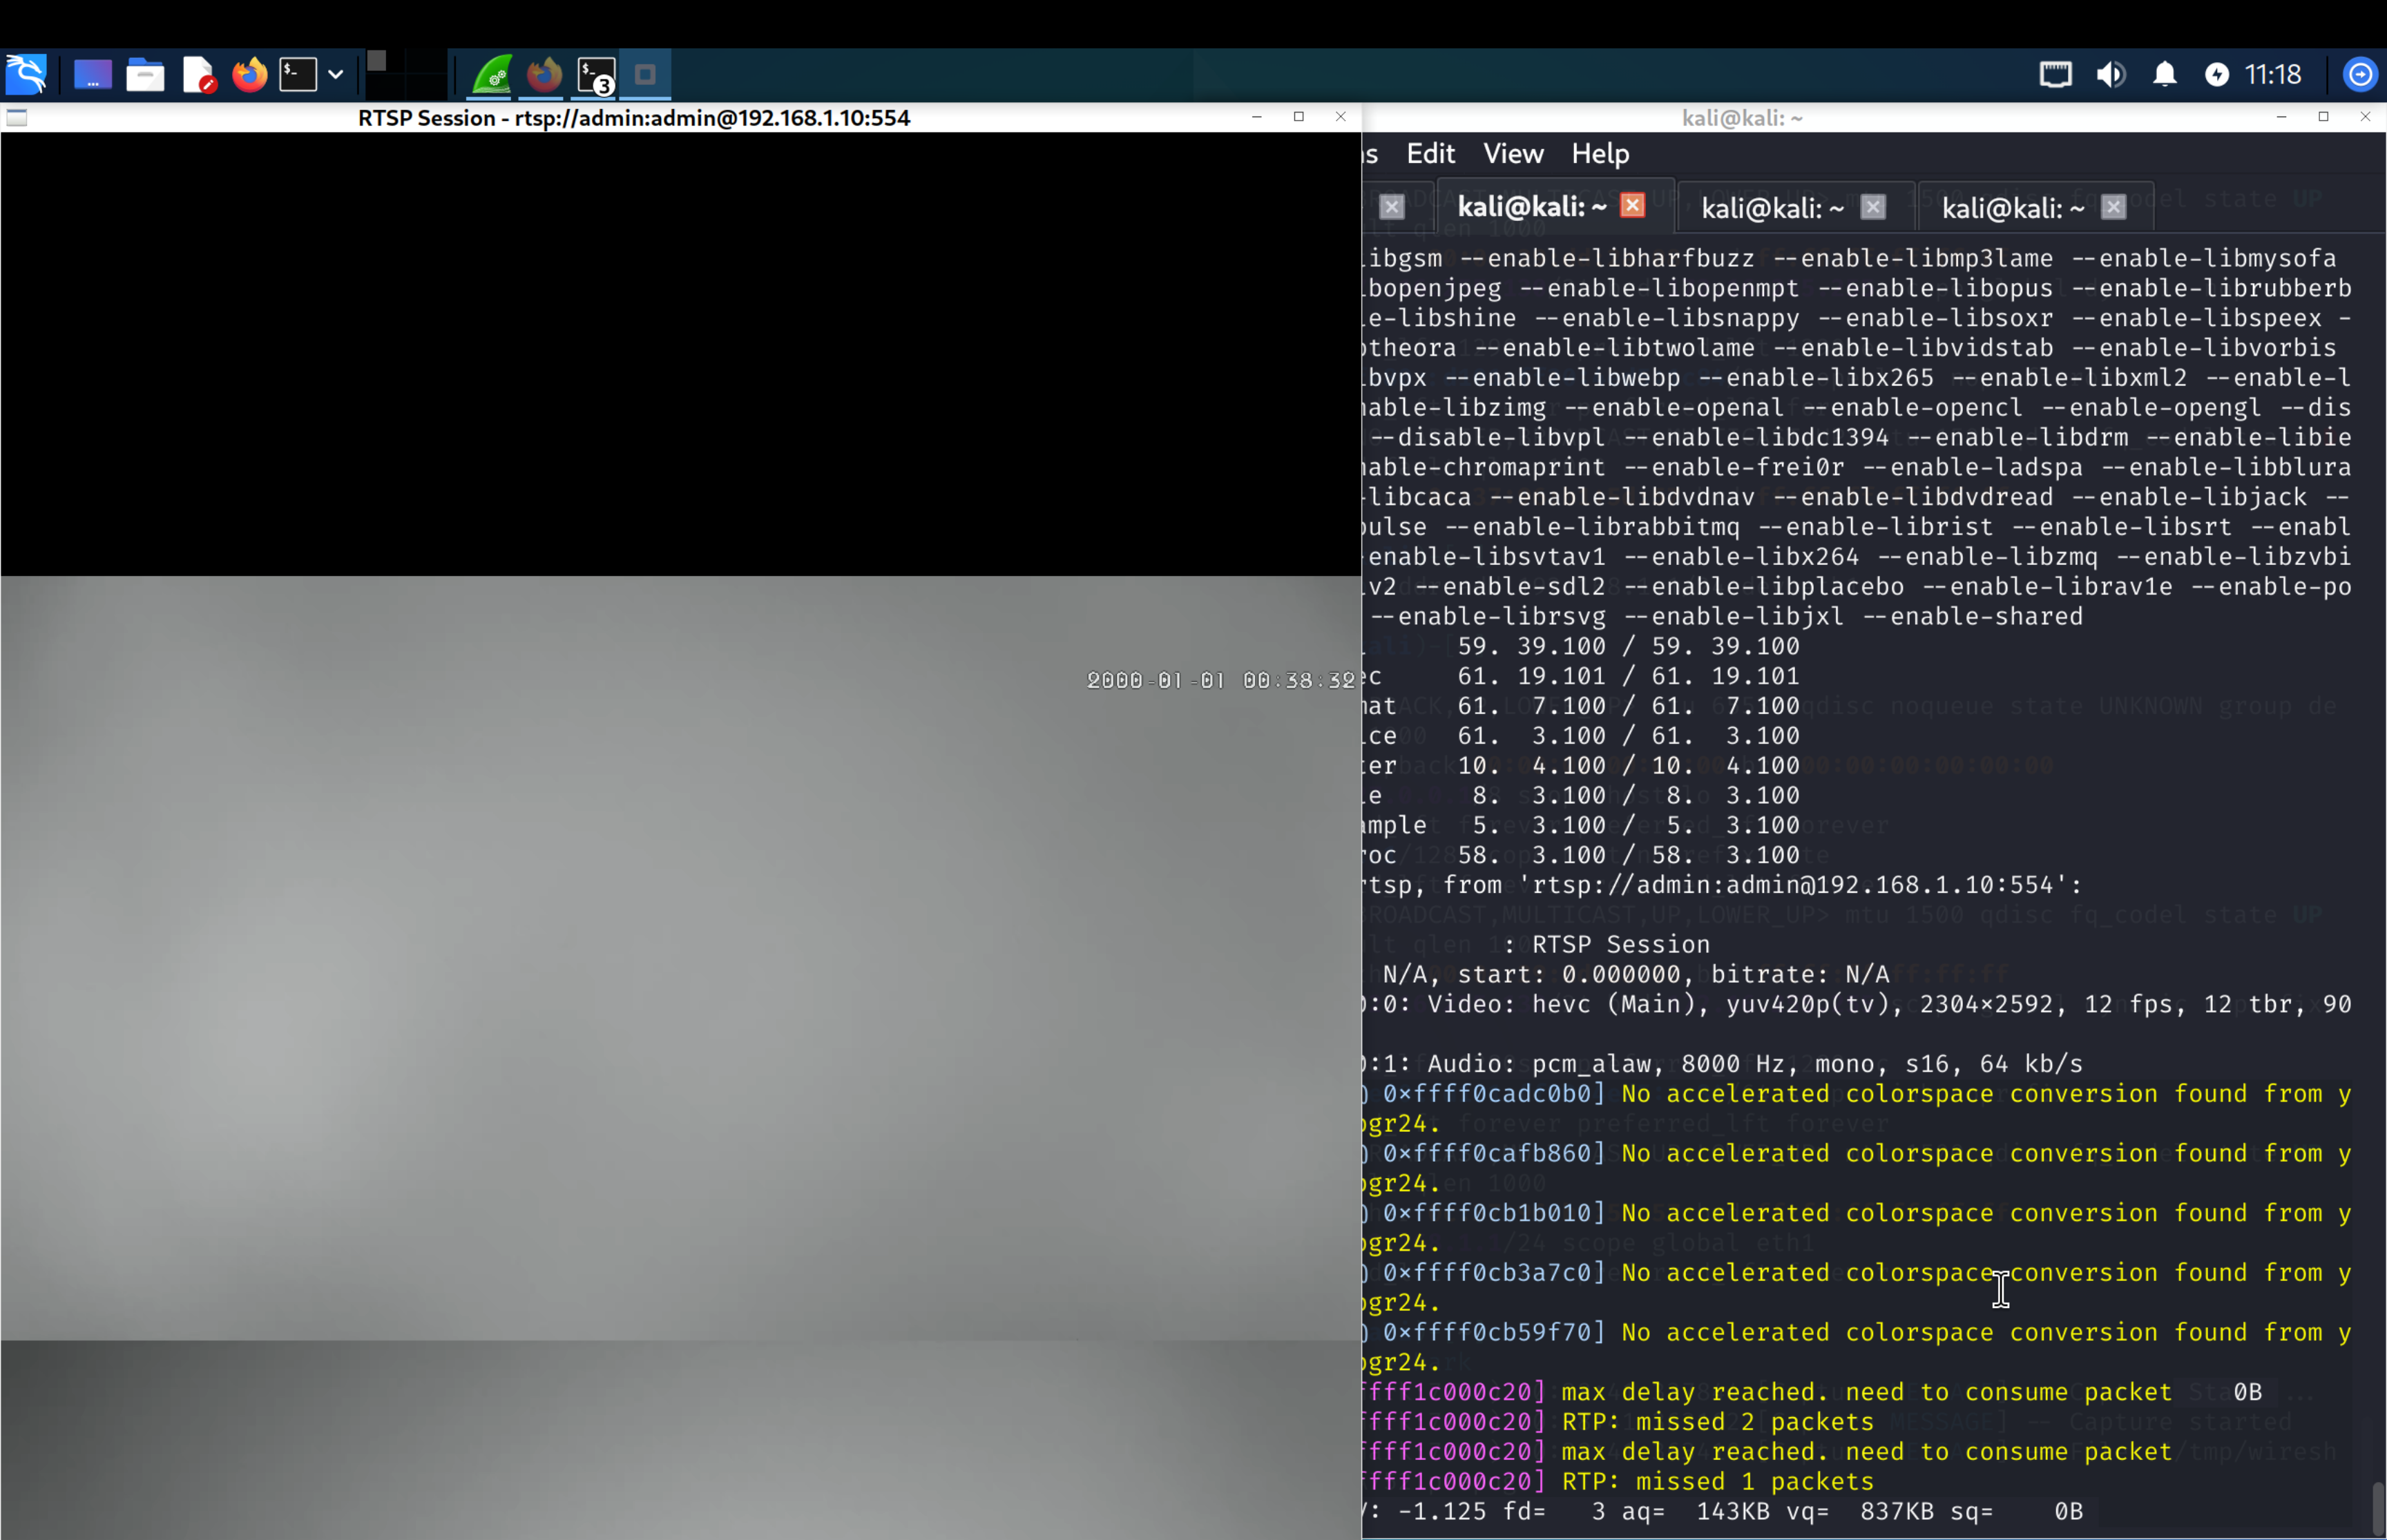Open the Kali applications menu
The height and width of the screenshot is (1540, 2387).
click(26, 75)
